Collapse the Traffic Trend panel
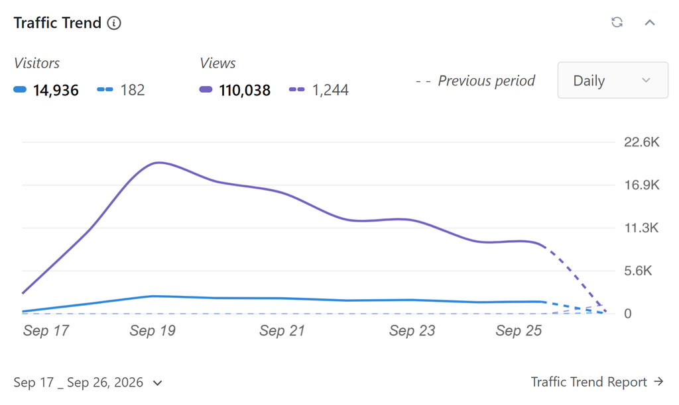 pyautogui.click(x=650, y=22)
